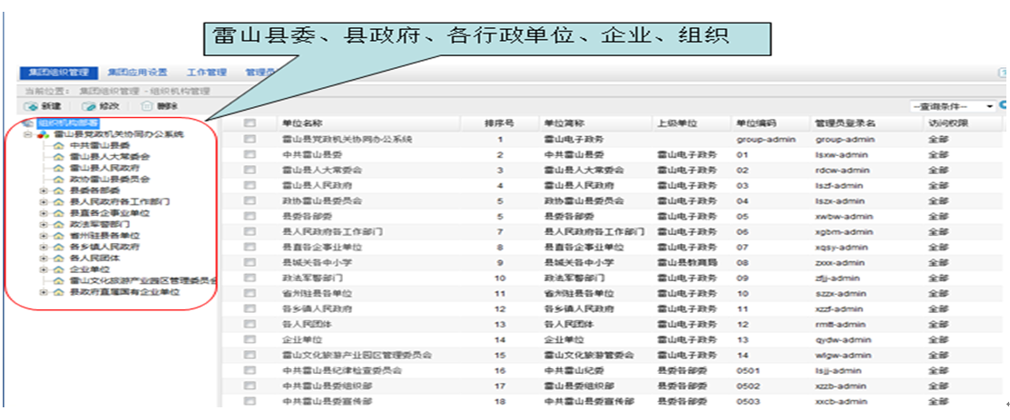Select the checkbox for 企业单位 table row

249,339
